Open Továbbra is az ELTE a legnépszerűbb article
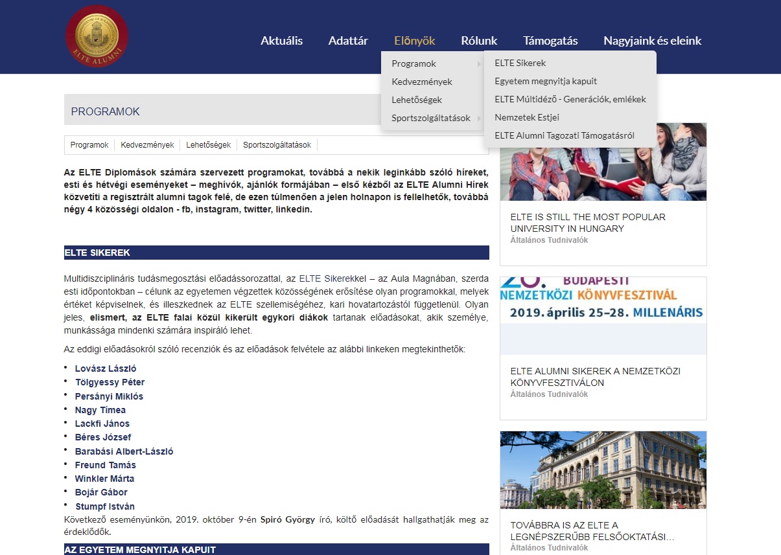This screenshot has height=555, width=781. (592, 531)
